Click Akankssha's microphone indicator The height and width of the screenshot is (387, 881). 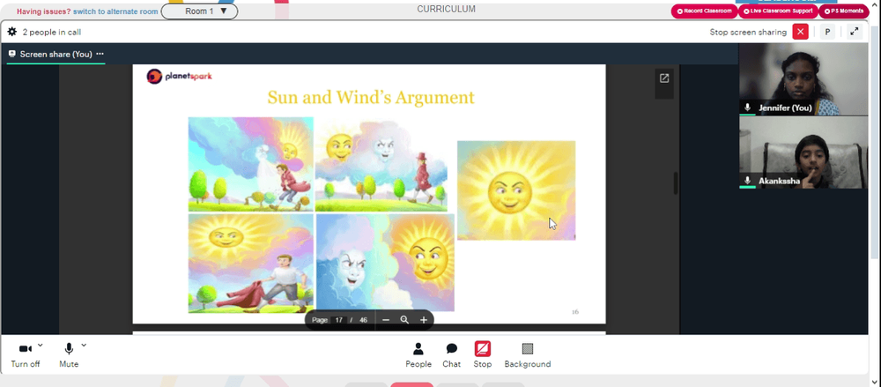[747, 181]
